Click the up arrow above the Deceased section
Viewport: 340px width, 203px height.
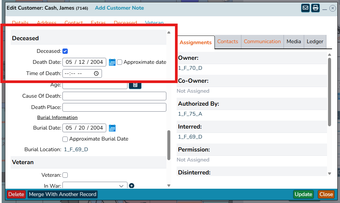tap(169, 33)
